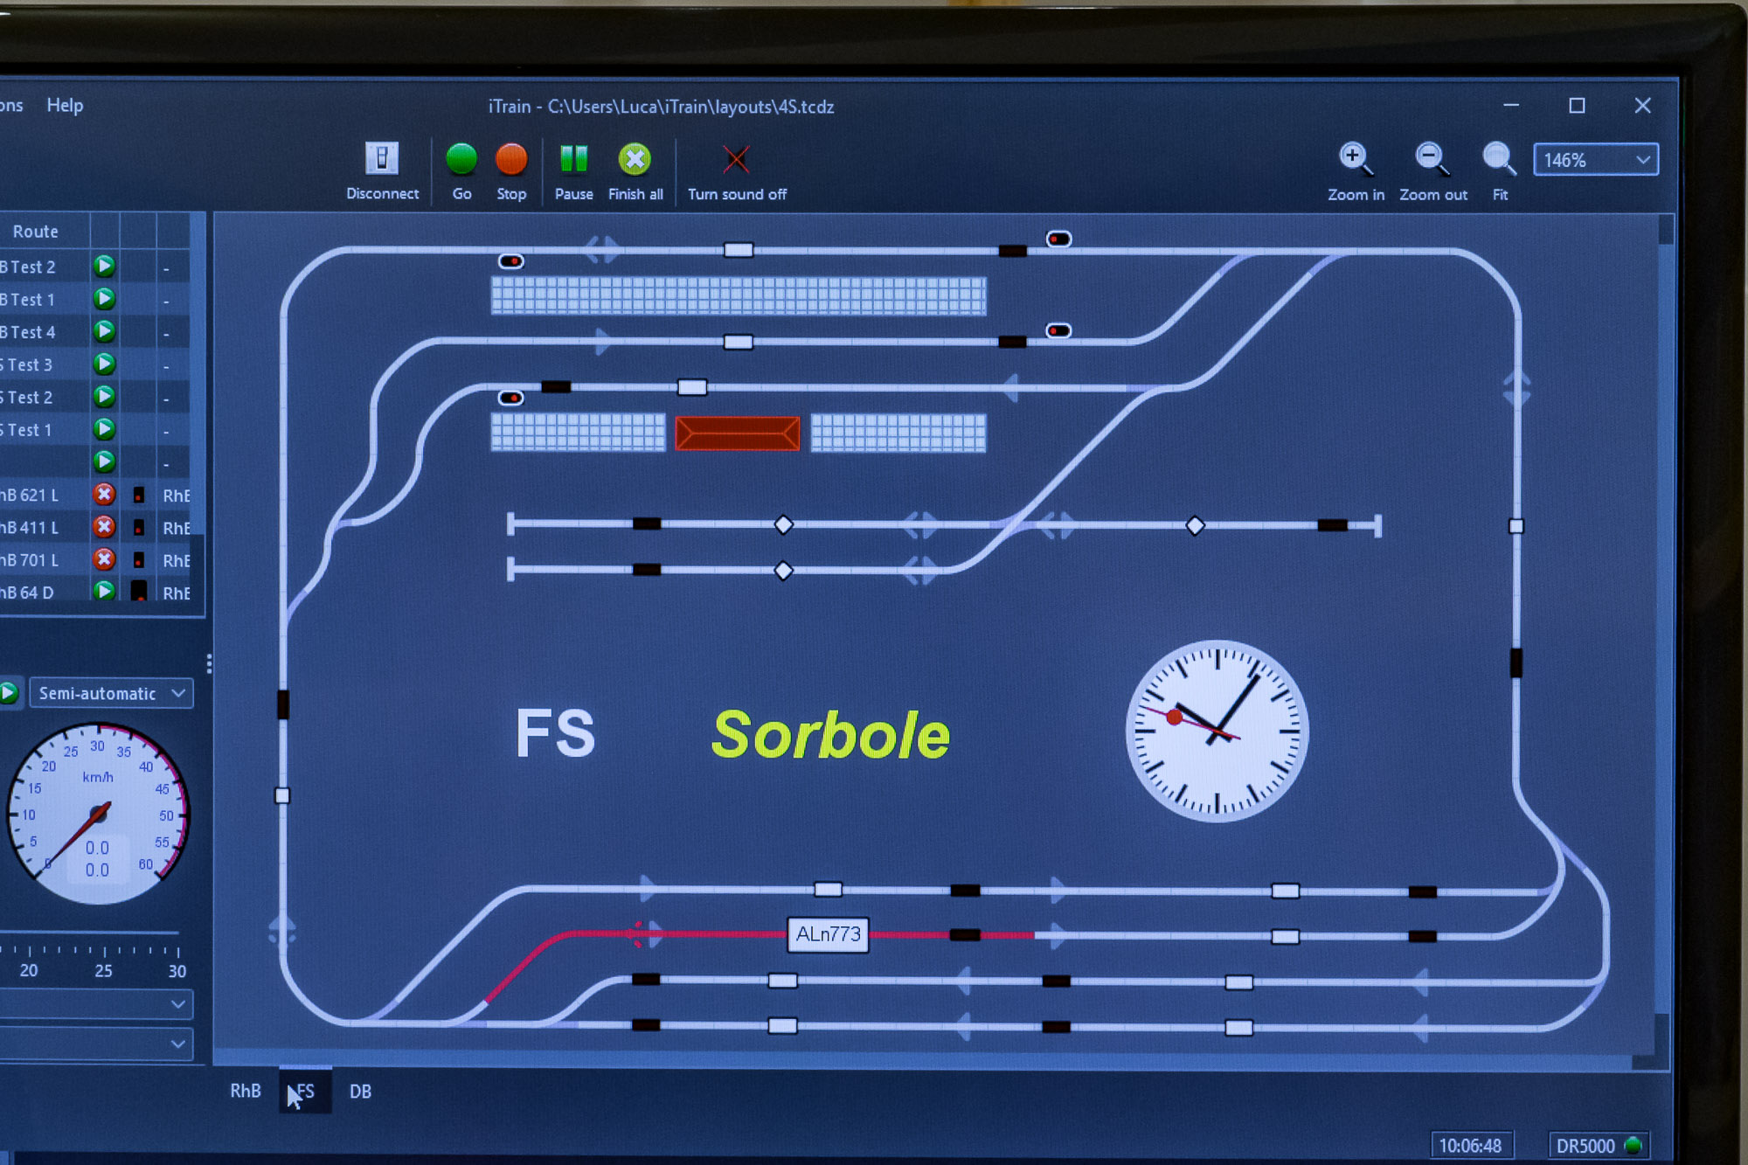Viewport: 1748px width, 1165px height.
Task: Start route B Test 2 play button
Action: [104, 266]
